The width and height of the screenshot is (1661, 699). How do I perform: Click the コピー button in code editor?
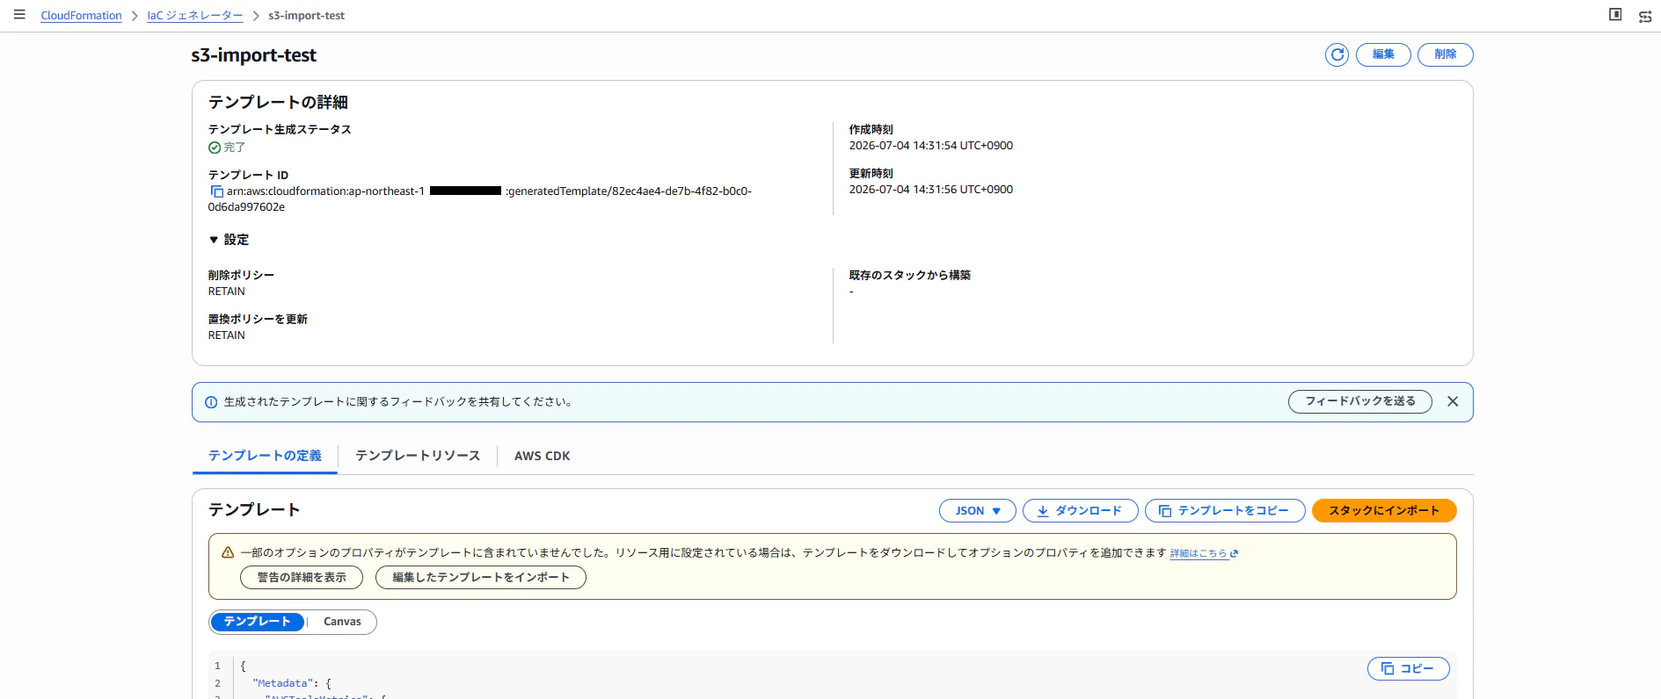coord(1409,668)
